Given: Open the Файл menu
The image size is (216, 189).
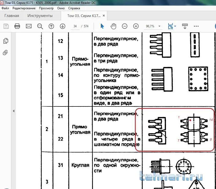Looking at the screenshot, I should tap(5, 8).
